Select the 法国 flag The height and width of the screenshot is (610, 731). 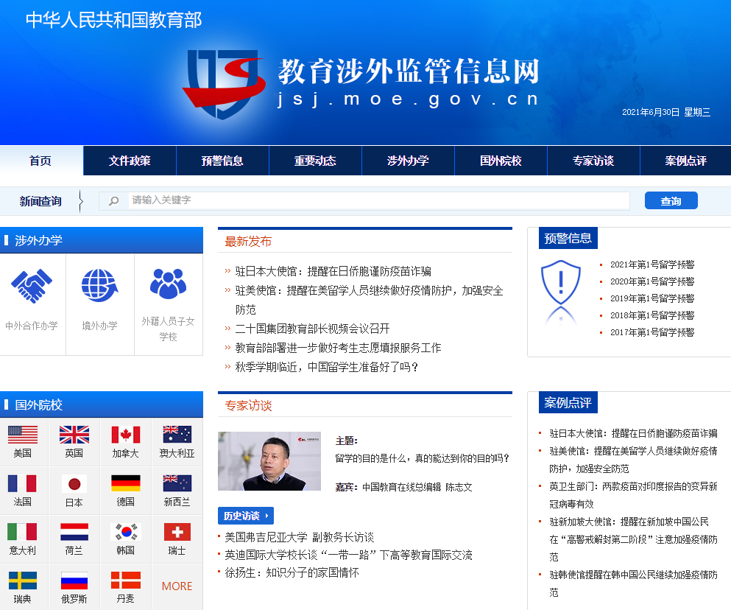pos(22,483)
